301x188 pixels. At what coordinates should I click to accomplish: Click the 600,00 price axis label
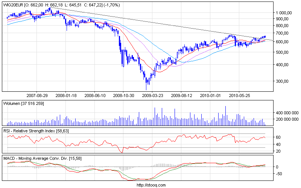pos(282,42)
